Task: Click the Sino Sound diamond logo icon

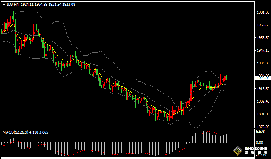Action: (239, 150)
